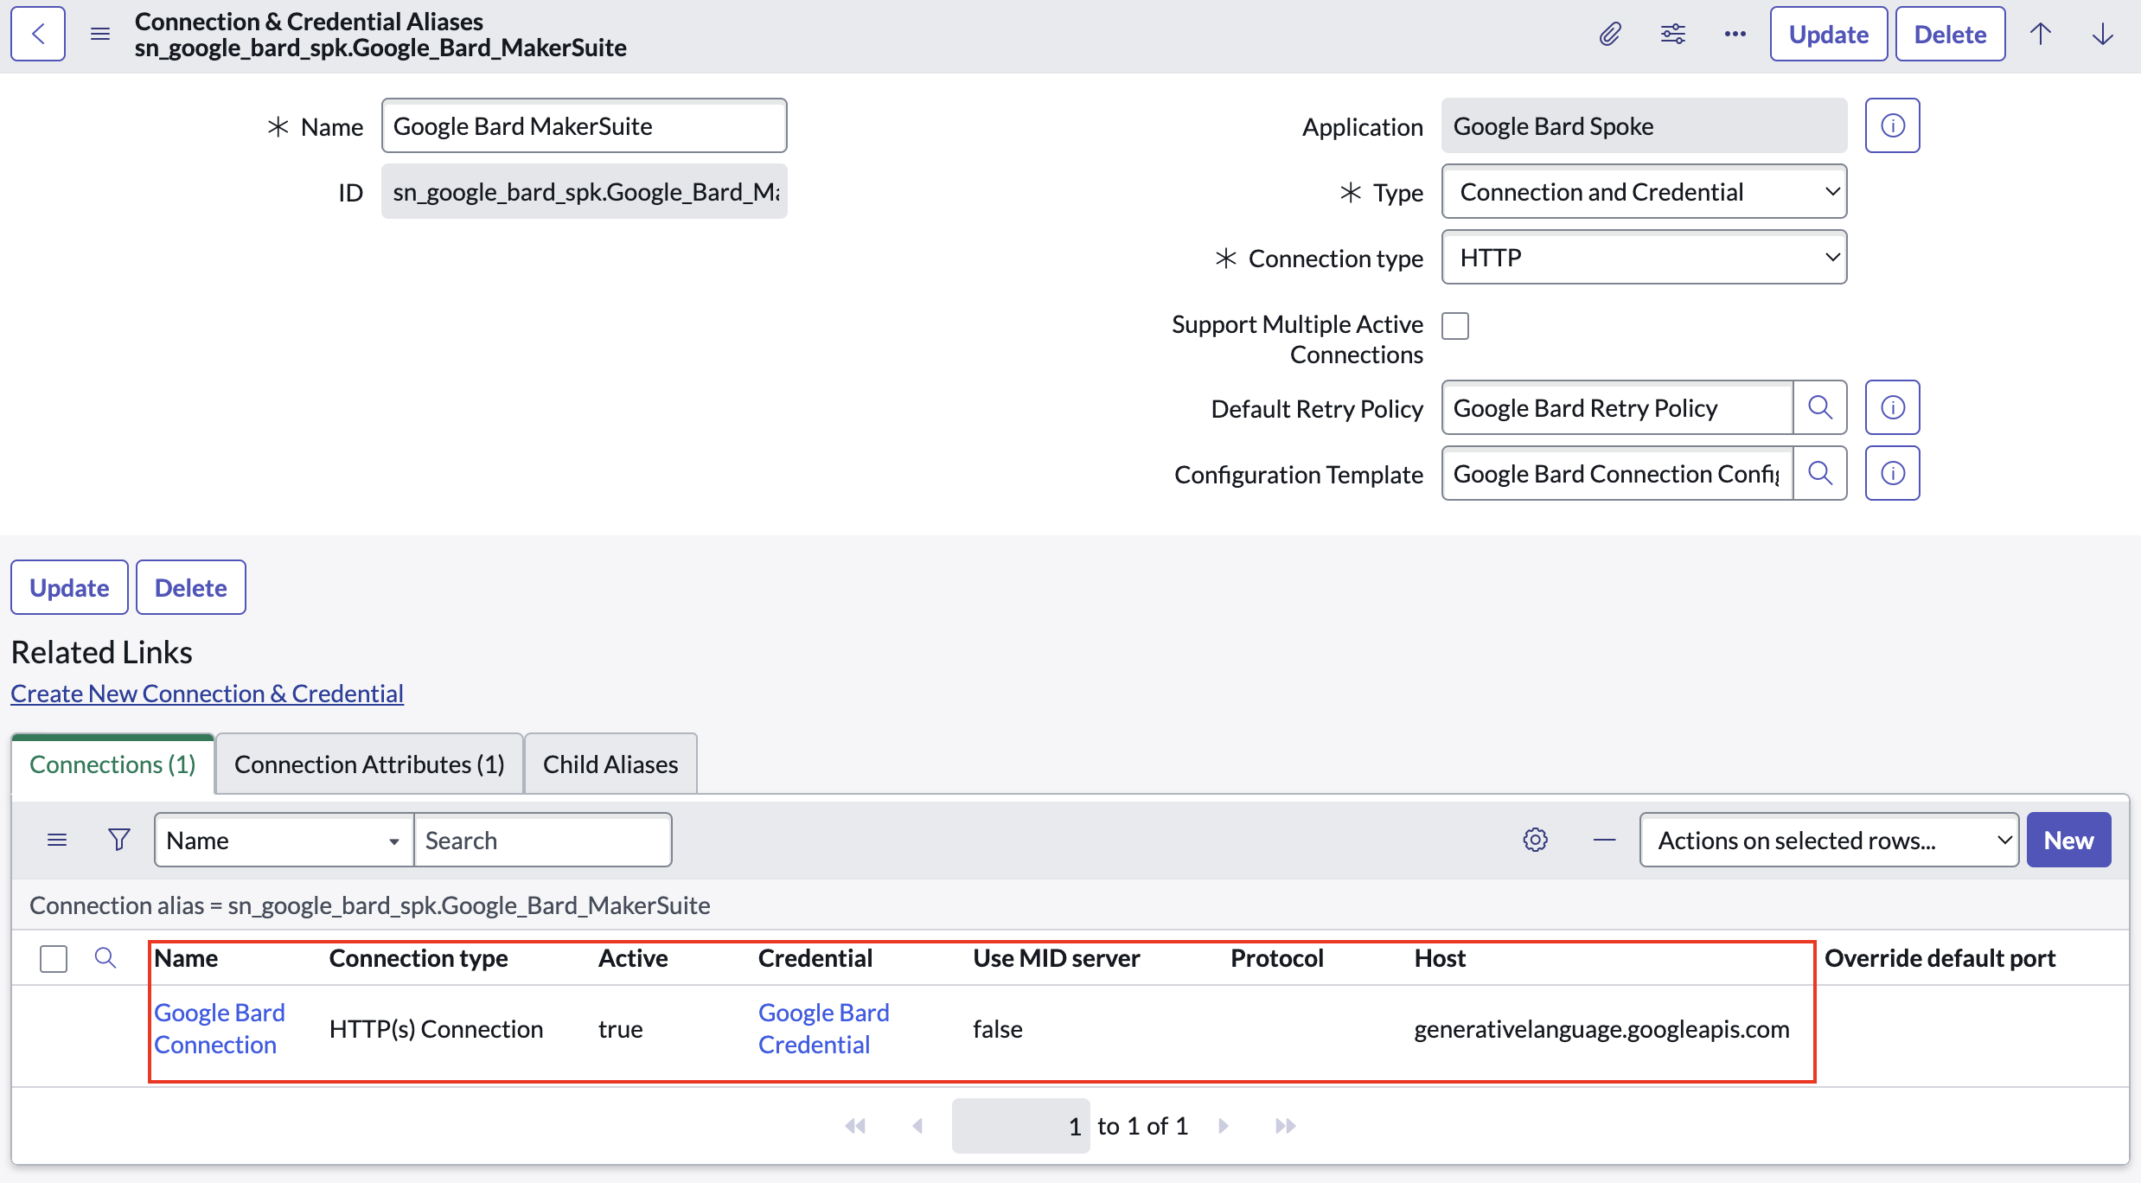Sort by Protocol column header

pos(1277,958)
